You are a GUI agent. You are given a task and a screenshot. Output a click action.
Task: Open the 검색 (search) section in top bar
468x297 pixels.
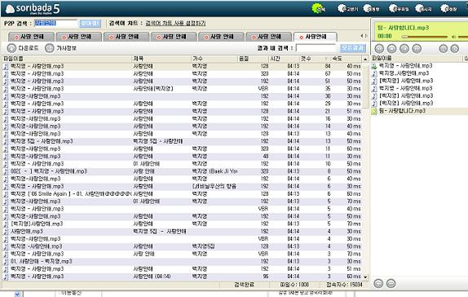[x=319, y=8]
